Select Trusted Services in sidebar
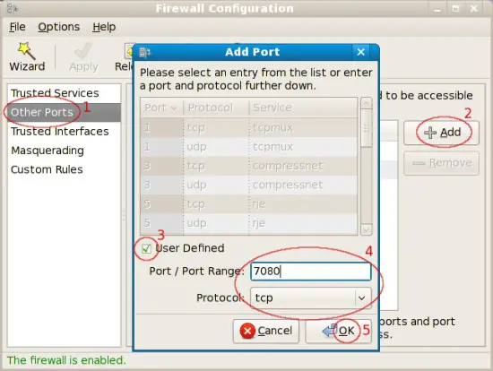This screenshot has width=493, height=371. [x=65, y=93]
